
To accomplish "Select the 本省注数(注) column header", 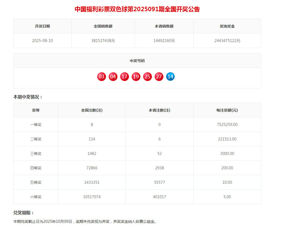I will (159, 110).
